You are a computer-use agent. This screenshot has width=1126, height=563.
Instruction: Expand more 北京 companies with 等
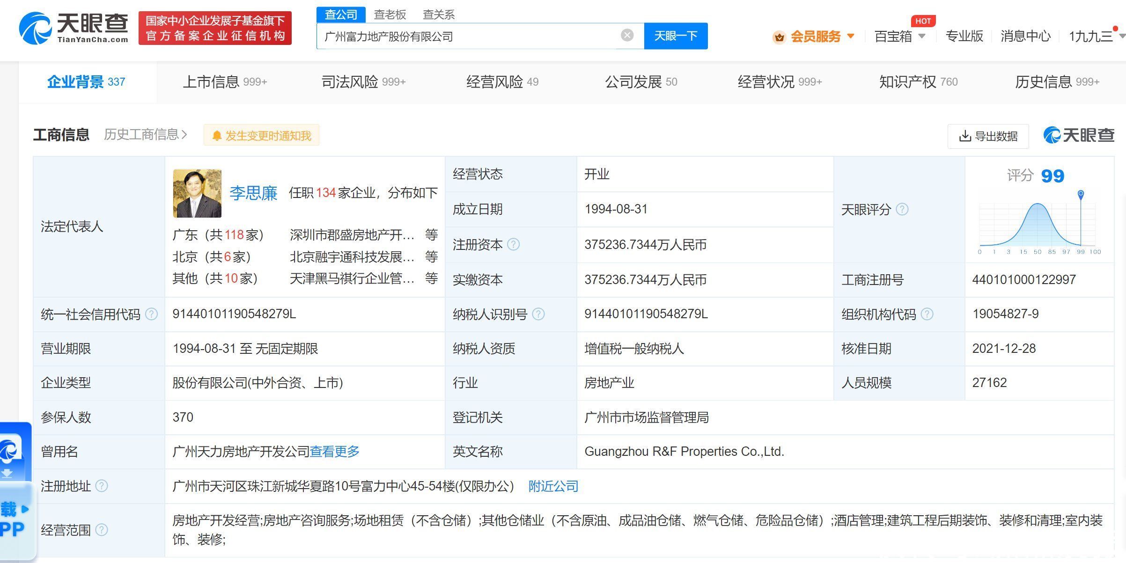(x=431, y=256)
